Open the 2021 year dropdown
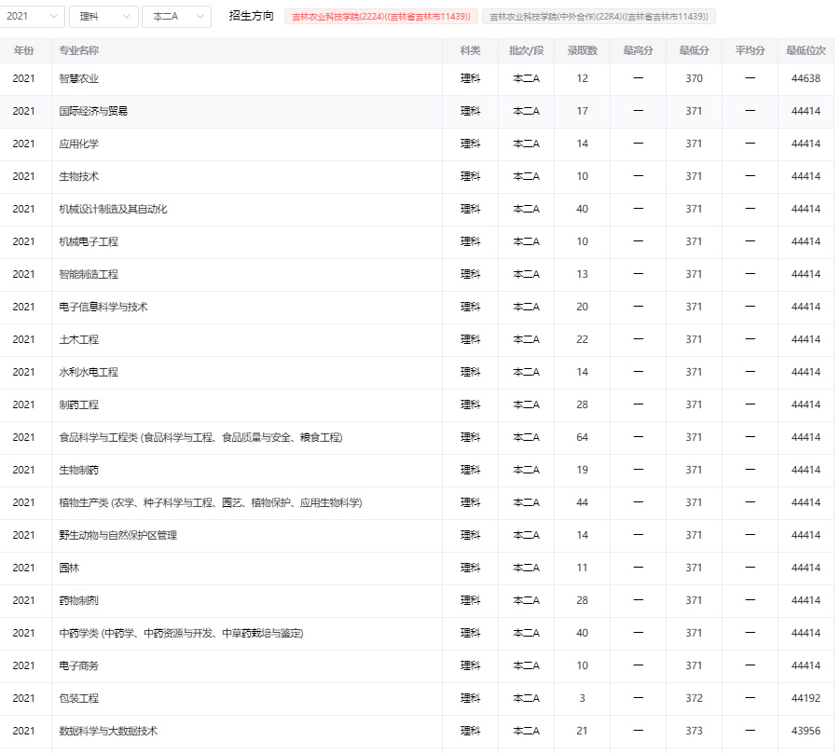 click(x=32, y=17)
